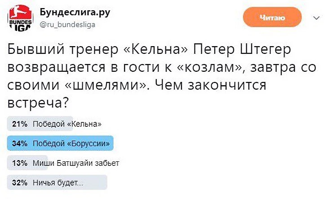The height and width of the screenshot is (199, 328).
Task: Click the Bundesliga logo avatar
Action: (20, 19)
